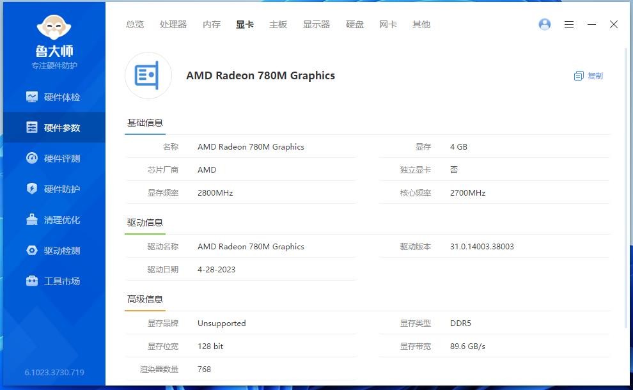
Task: Click the version number 6.1023.3730.719
Action: [54, 372]
